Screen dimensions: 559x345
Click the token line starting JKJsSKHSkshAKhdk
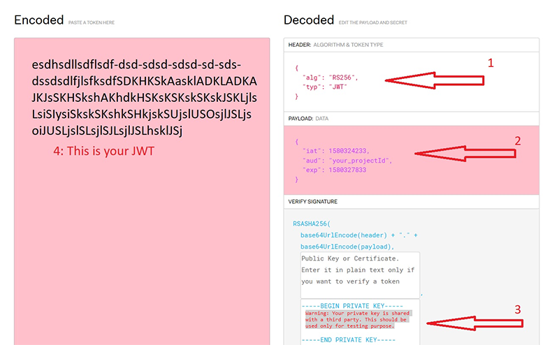pos(144,97)
